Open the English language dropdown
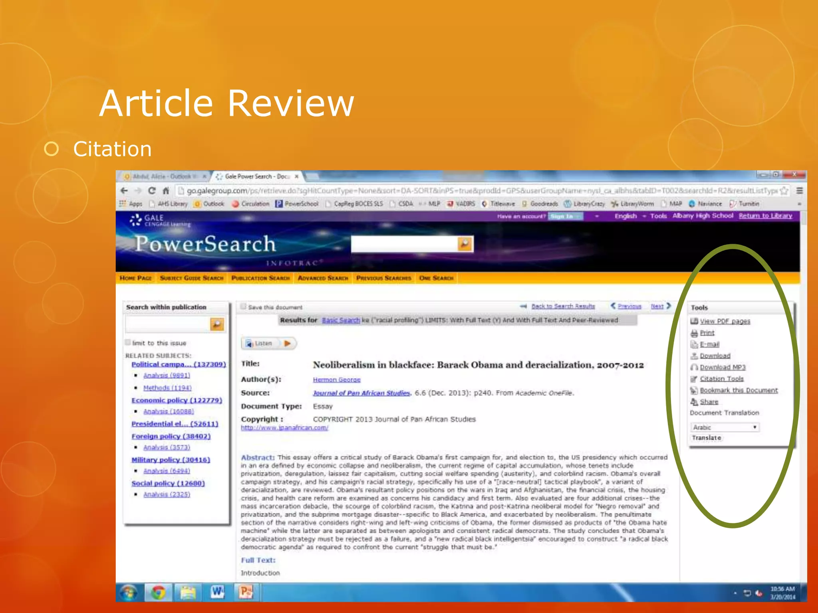The width and height of the screenshot is (818, 613). 625,216
